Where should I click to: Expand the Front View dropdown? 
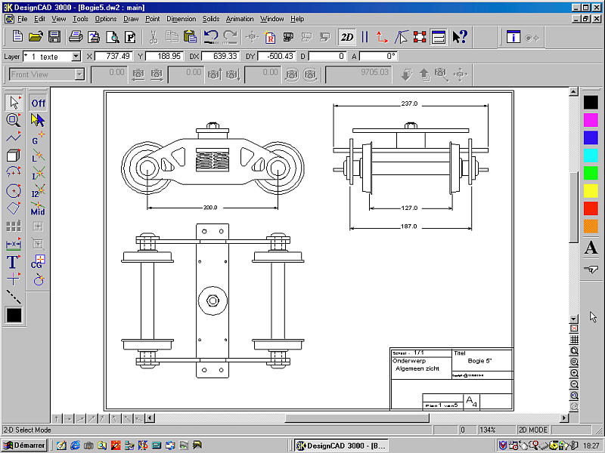(x=79, y=74)
